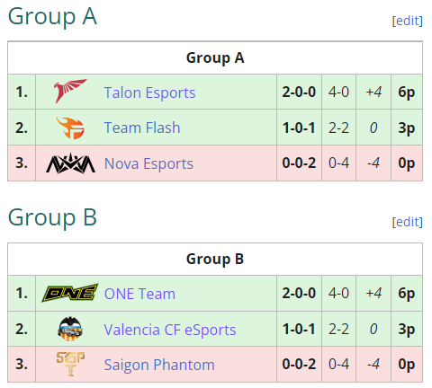Click the Group B table header

[x=215, y=259]
